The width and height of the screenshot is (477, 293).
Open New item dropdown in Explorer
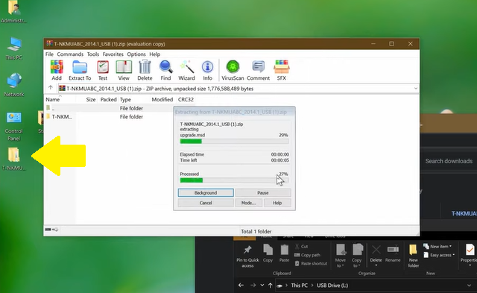click(x=437, y=247)
